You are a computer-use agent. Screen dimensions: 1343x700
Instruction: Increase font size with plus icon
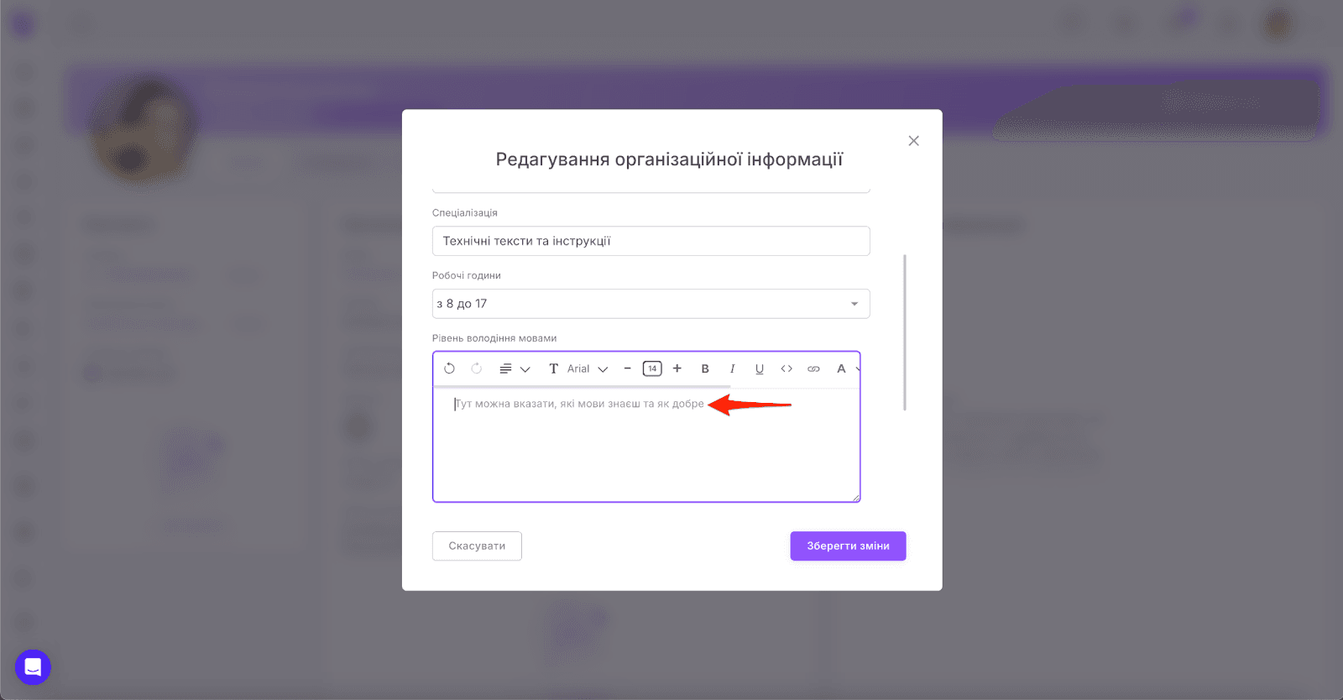pyautogui.click(x=677, y=368)
